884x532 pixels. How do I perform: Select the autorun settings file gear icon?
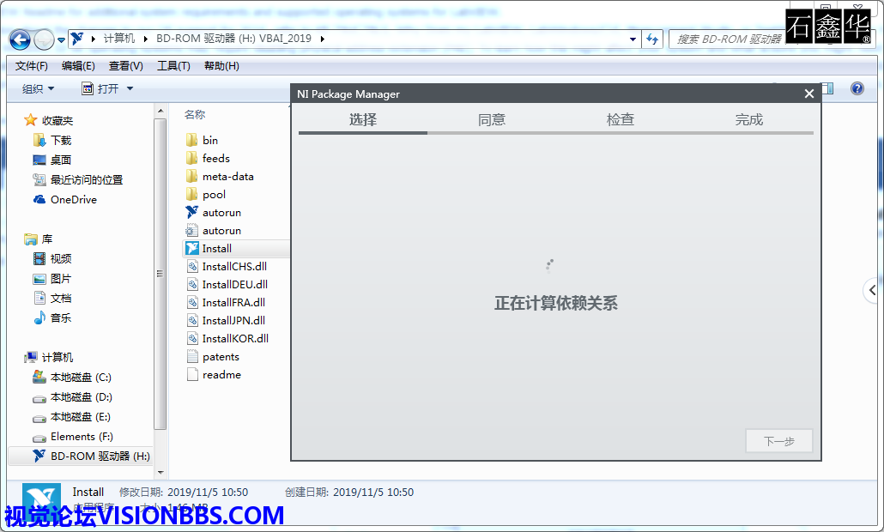coord(191,230)
